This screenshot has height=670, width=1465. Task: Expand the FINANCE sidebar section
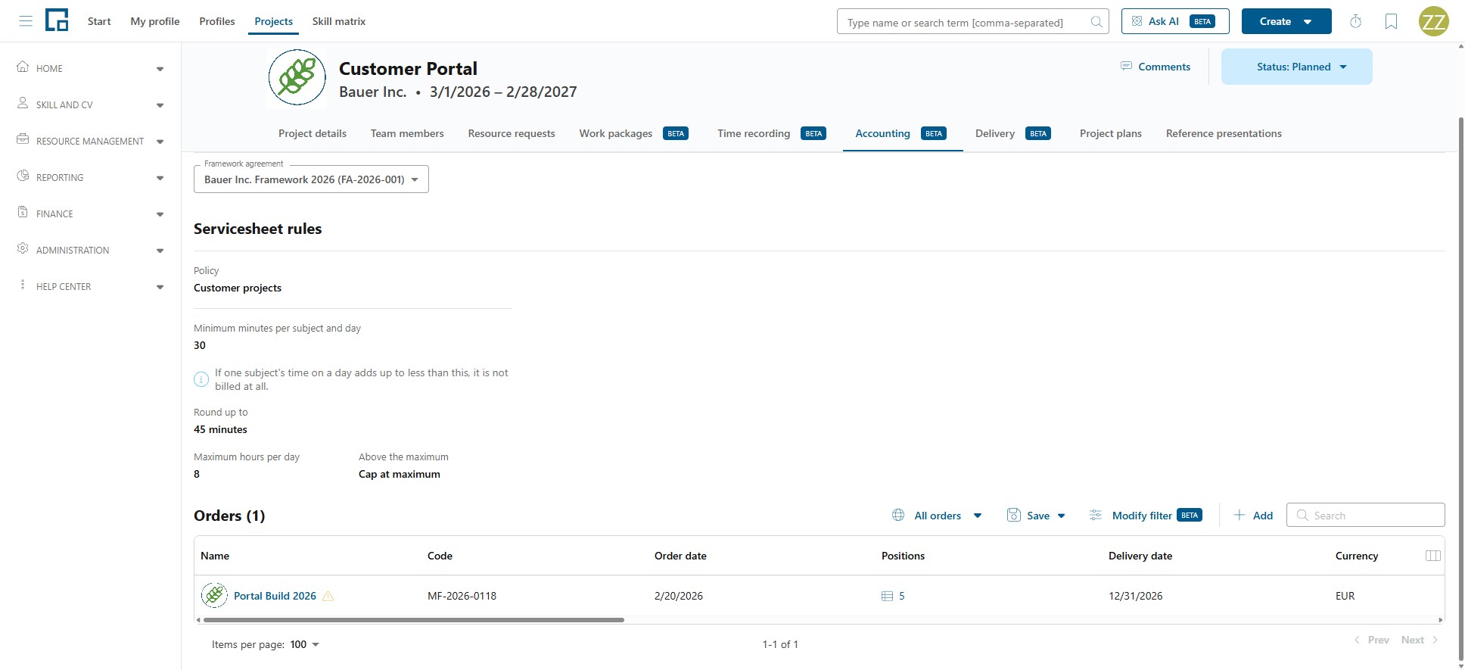pos(90,213)
